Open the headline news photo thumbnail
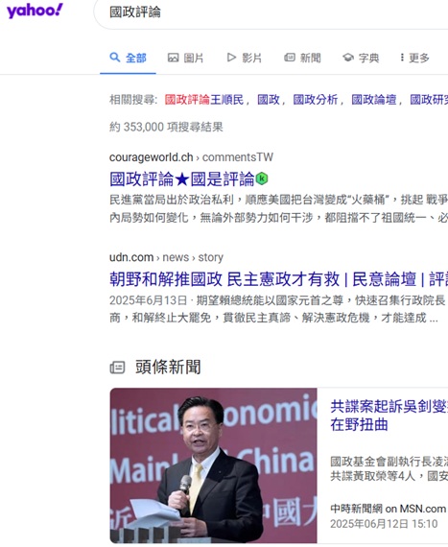Viewport: 448px width, 547px height. tap(213, 465)
